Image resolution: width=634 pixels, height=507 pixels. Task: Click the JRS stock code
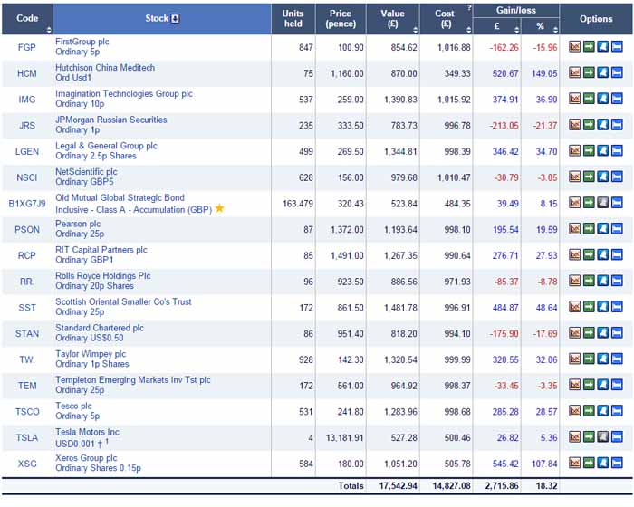[x=27, y=125]
